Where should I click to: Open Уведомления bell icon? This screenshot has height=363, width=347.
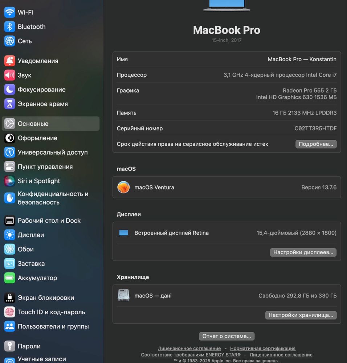[9, 61]
